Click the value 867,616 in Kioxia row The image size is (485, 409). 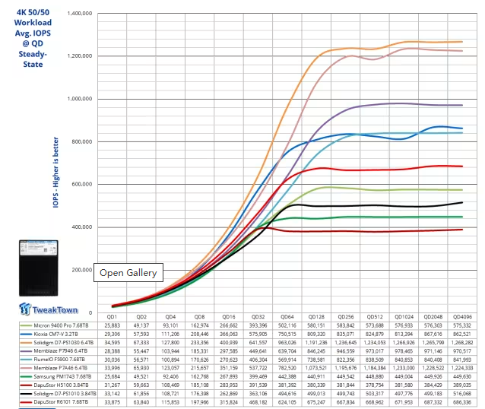point(433,334)
